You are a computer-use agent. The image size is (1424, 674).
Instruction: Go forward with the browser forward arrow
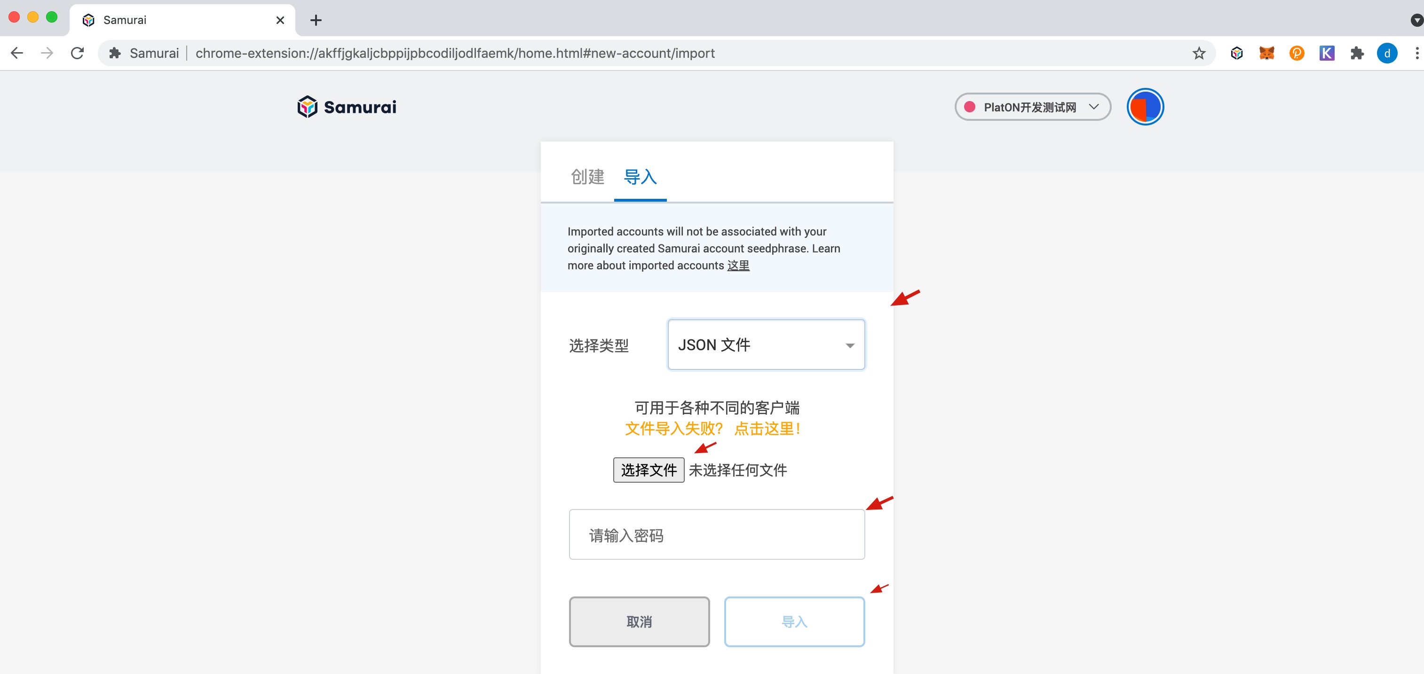[x=47, y=53]
